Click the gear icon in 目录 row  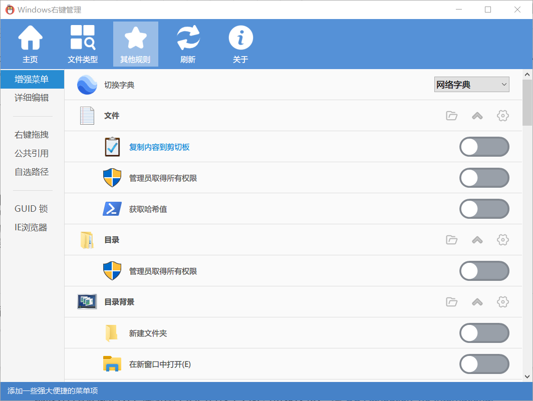[x=502, y=240]
